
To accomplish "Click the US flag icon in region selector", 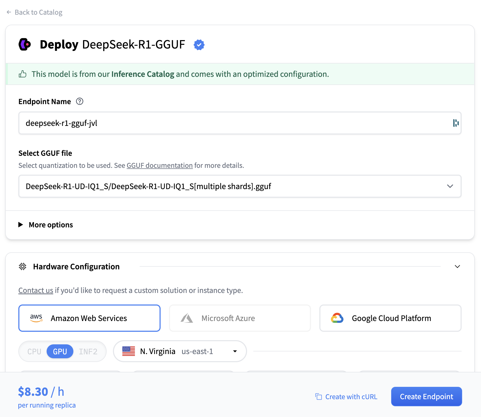I will pyautogui.click(x=129, y=351).
